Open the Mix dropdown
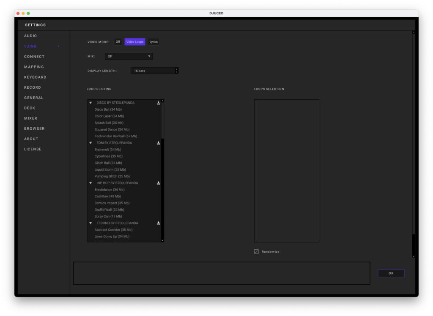The height and width of the screenshot is (316, 433). (x=129, y=56)
